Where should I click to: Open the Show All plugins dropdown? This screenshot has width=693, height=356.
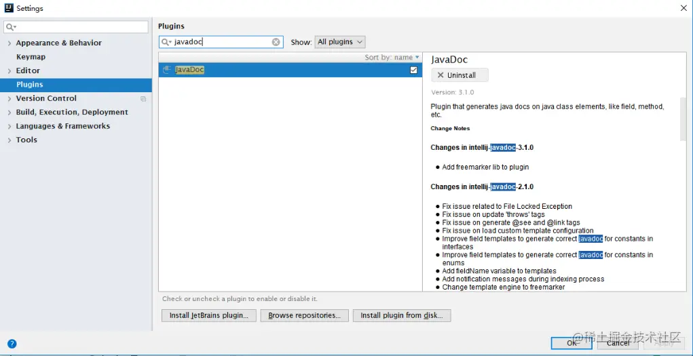[340, 42]
